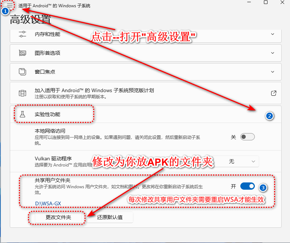Open the hamburger navigation menu

10,5
